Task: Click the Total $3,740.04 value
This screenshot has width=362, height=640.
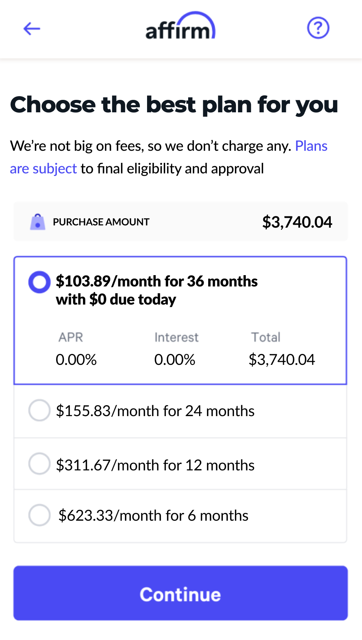Action: (281, 360)
